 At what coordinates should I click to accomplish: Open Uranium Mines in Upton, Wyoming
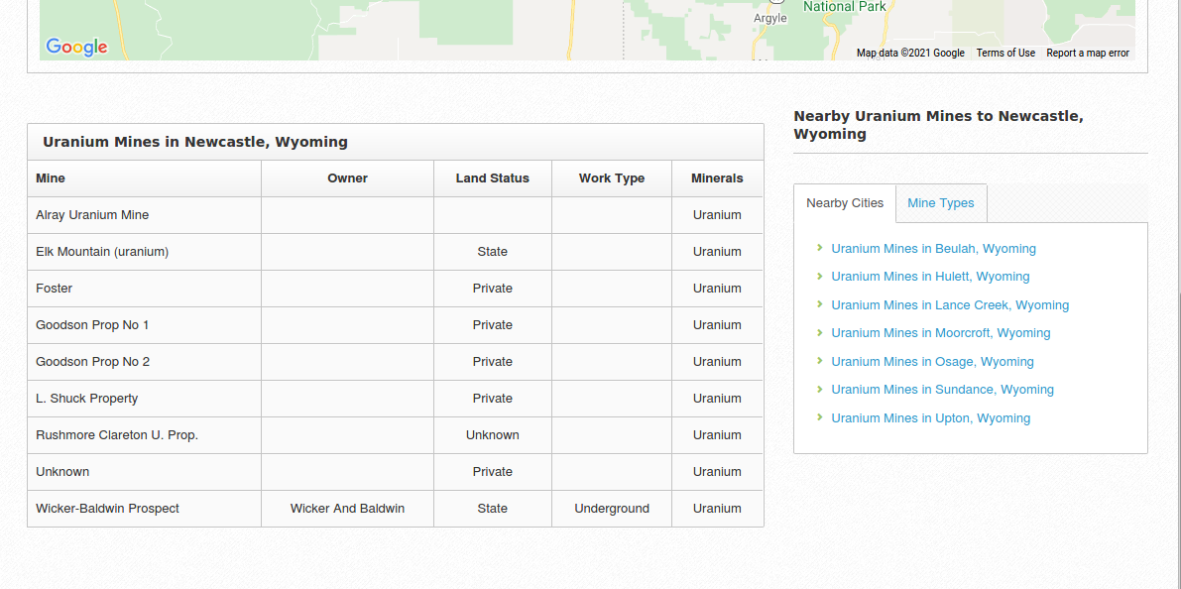point(930,418)
